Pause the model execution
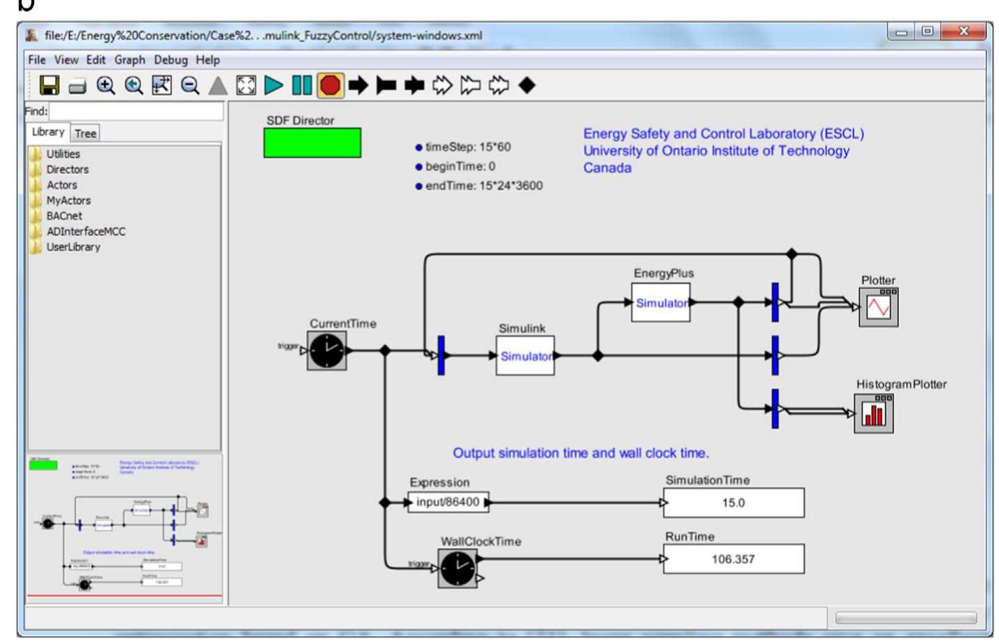This screenshot has width=999, height=643. click(302, 86)
